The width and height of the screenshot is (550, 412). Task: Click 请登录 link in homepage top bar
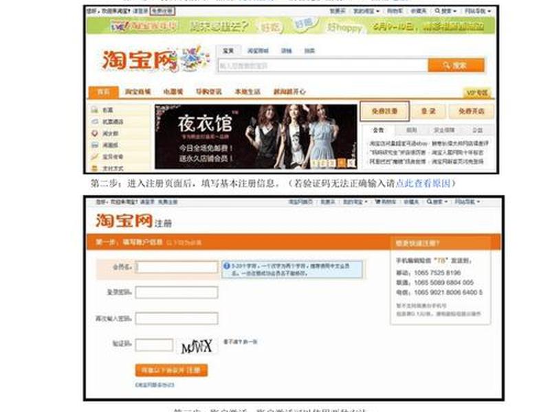click(x=140, y=11)
